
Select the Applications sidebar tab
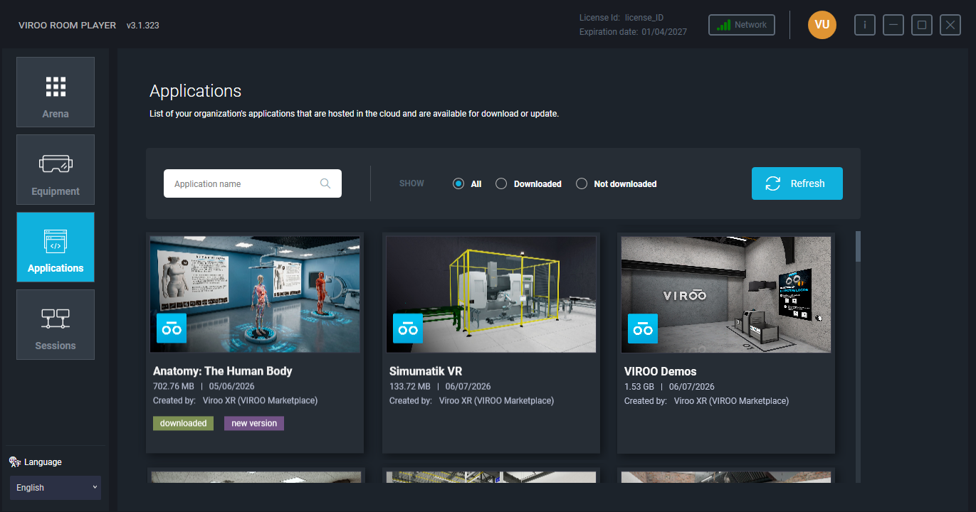tap(56, 247)
